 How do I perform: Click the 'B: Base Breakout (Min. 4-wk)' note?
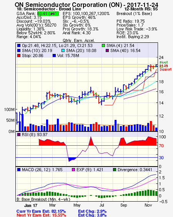(x=43, y=199)
